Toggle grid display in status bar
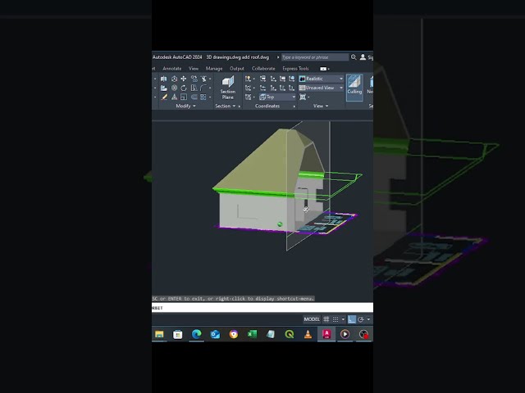This screenshot has width=525, height=393. click(x=326, y=319)
